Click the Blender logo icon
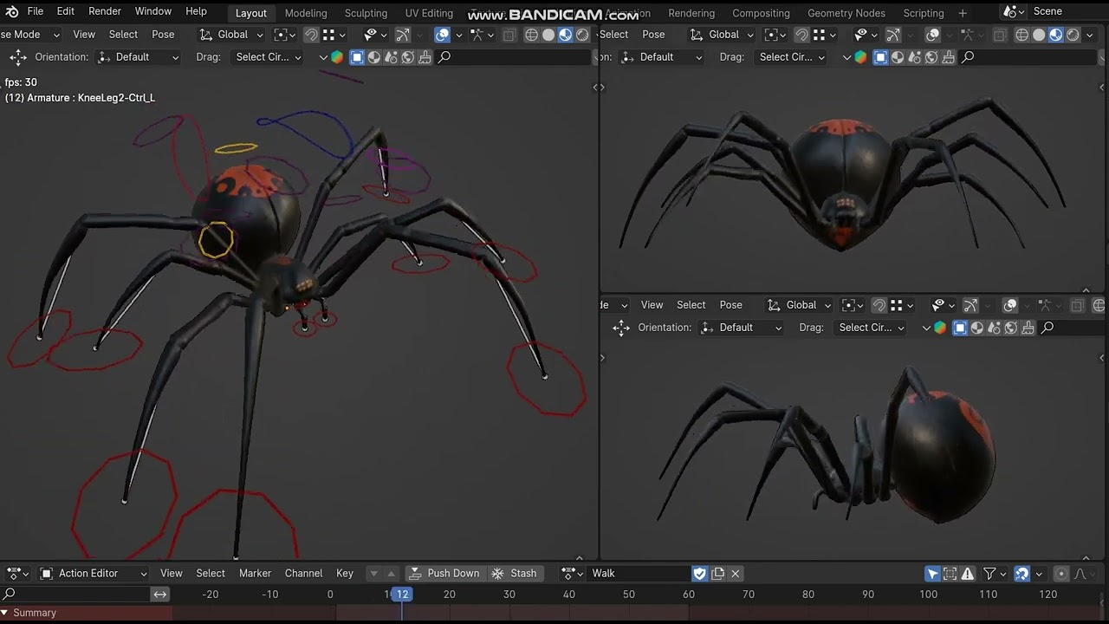This screenshot has width=1109, height=624. point(12,11)
